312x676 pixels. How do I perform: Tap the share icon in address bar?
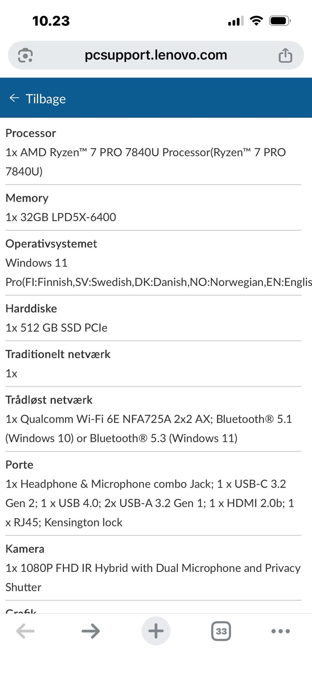(285, 55)
